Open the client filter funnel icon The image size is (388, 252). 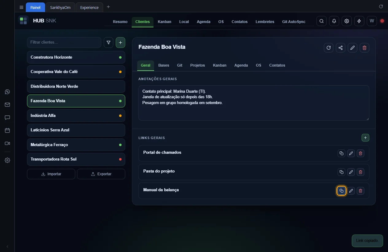[x=108, y=43]
